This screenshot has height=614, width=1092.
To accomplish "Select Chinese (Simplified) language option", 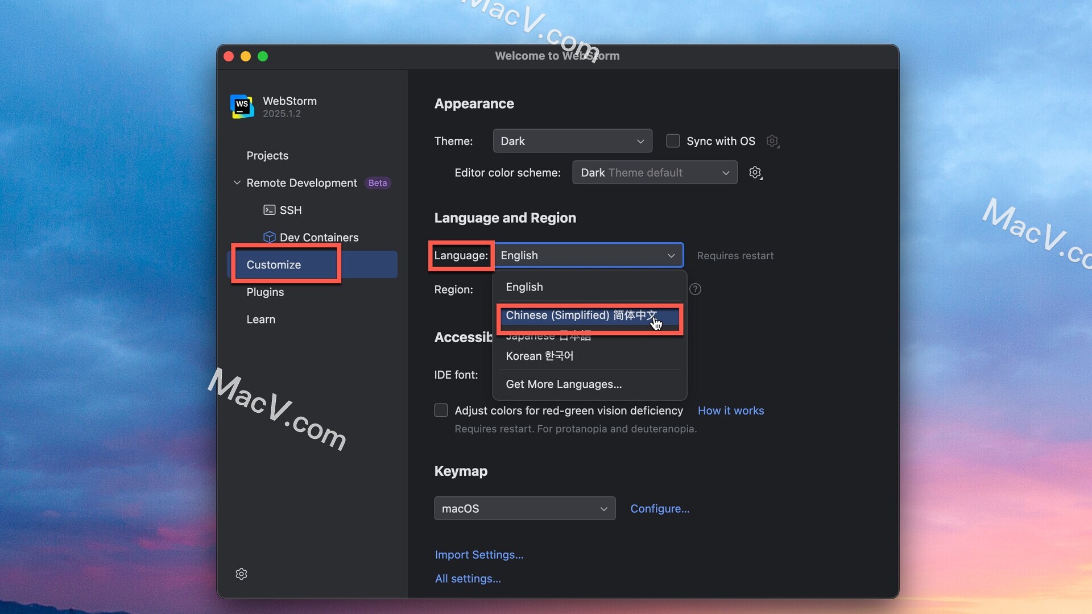I will point(580,316).
